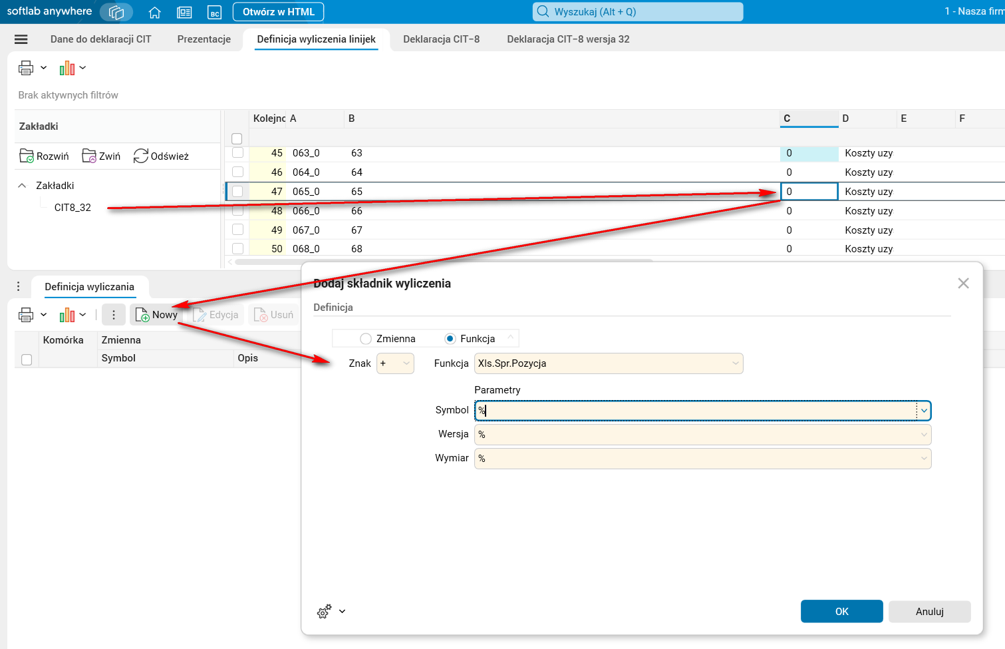Open the Deklaracja CIT-8 wersja 32 tab
1005x649 pixels.
pyautogui.click(x=569, y=39)
